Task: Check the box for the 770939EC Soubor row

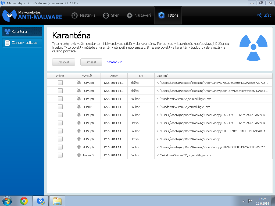Action: coord(60,147)
